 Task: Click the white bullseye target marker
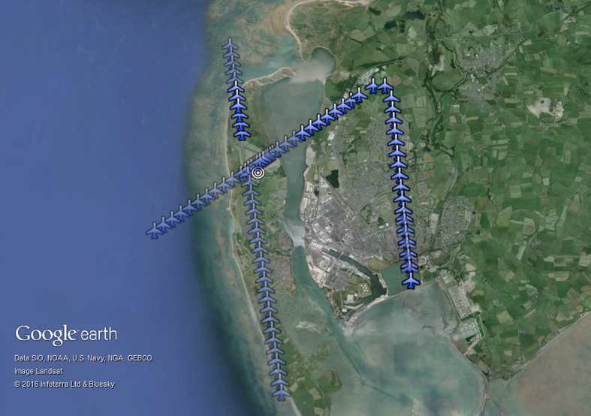258,173
